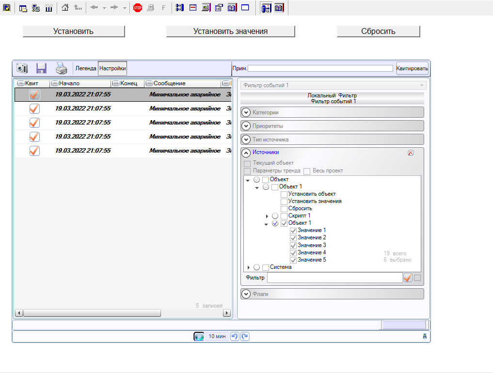Expand the Категории section
The height and width of the screenshot is (373, 493).
[246, 112]
